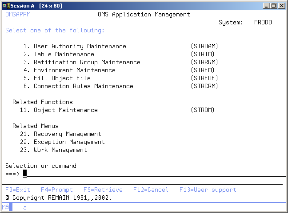
Task: Open Connection Rules Maintenance entry
Action: tap(83, 86)
